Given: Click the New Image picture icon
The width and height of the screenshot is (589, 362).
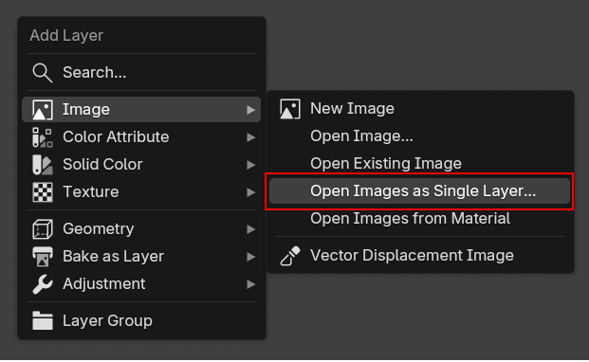Looking at the screenshot, I should pos(290,109).
